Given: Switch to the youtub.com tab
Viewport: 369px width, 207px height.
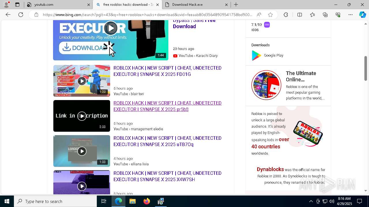Looking at the screenshot, I should 55,5.
